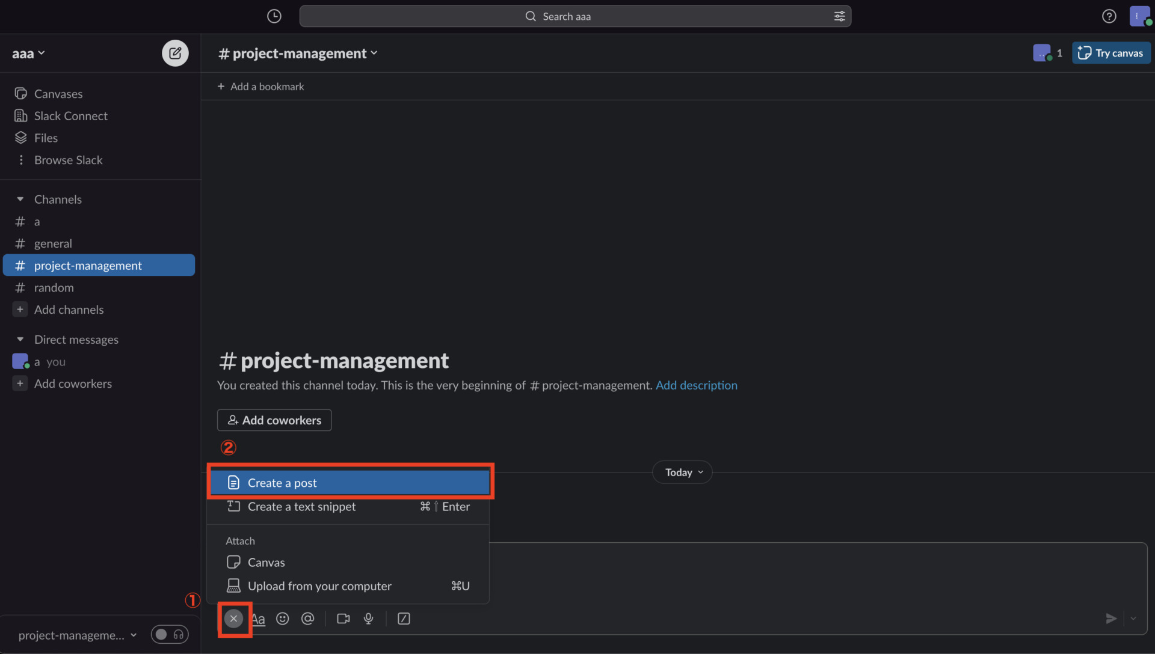This screenshot has width=1155, height=654.
Task: Start a new message with compose icon
Action: 174,53
